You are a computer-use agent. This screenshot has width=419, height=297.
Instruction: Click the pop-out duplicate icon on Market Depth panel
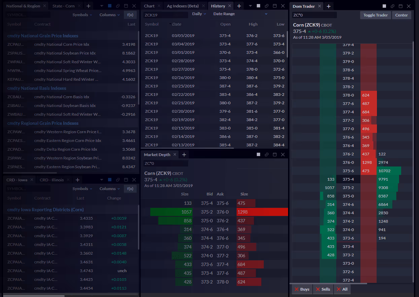[267, 154]
